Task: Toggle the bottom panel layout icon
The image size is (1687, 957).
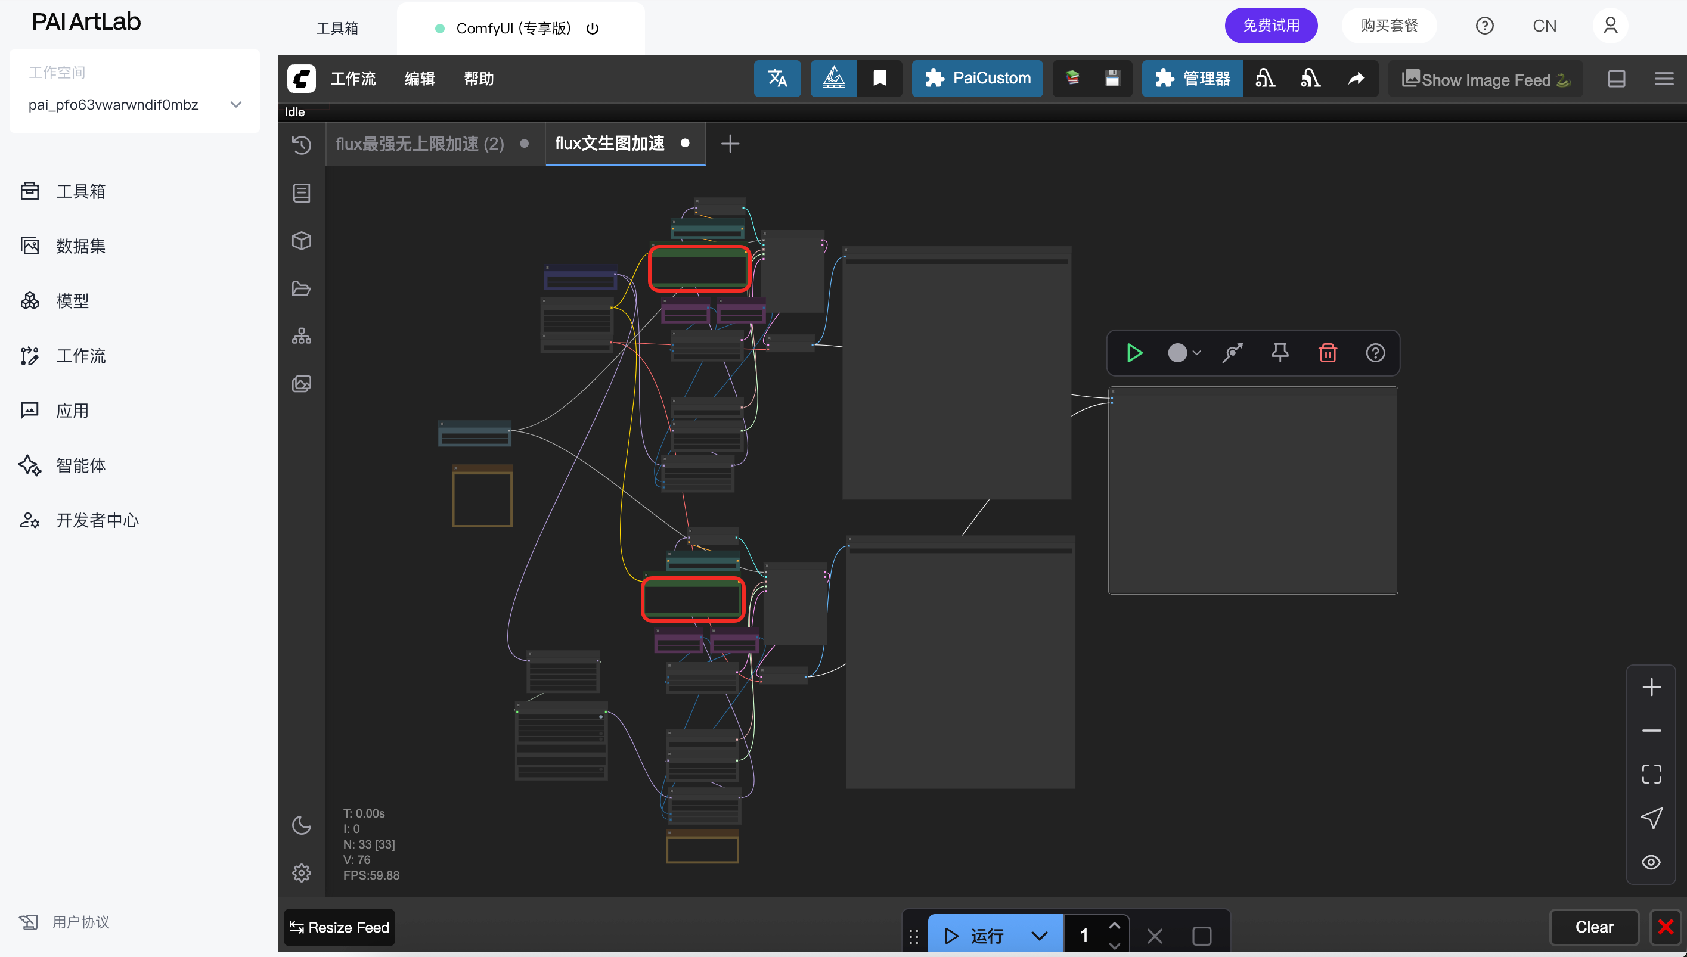Action: (1617, 79)
